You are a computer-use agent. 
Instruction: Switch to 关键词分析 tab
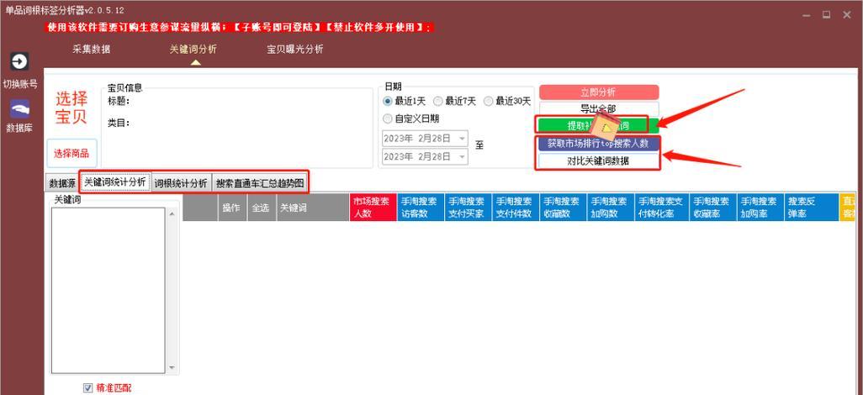click(193, 49)
